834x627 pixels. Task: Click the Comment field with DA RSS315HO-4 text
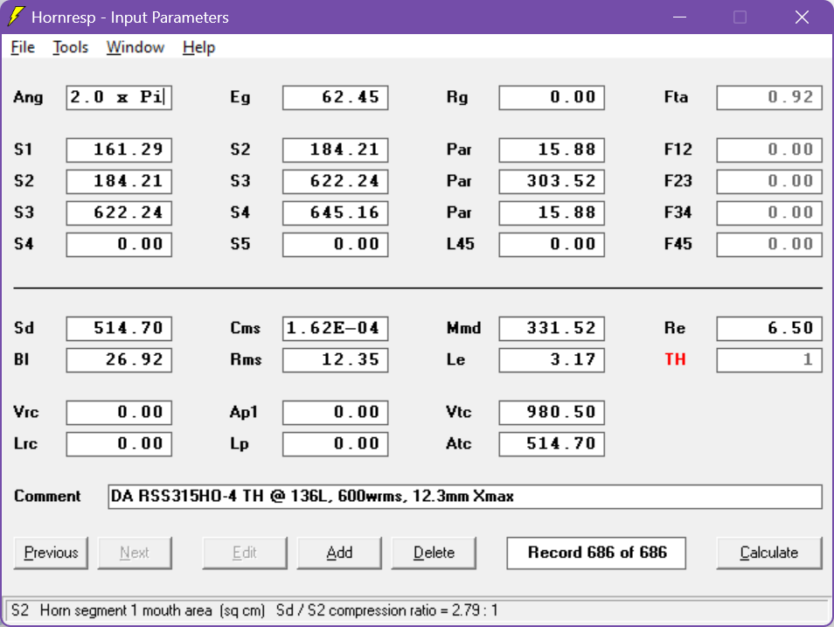coord(465,497)
